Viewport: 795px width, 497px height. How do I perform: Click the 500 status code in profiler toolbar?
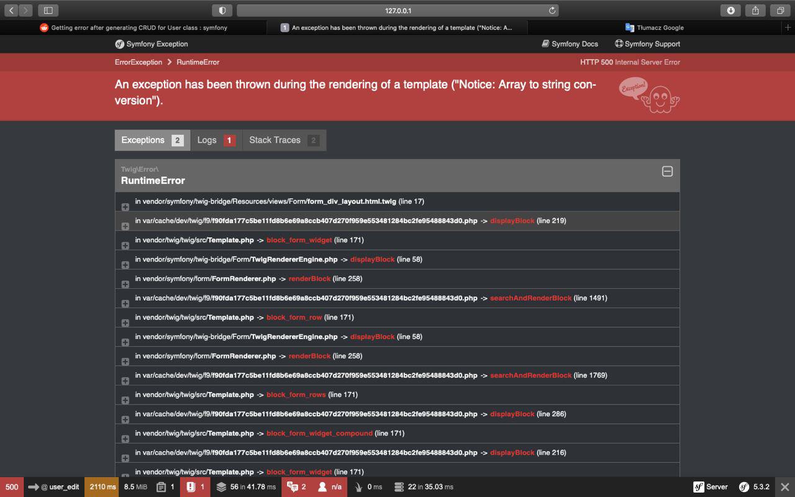pyautogui.click(x=12, y=487)
